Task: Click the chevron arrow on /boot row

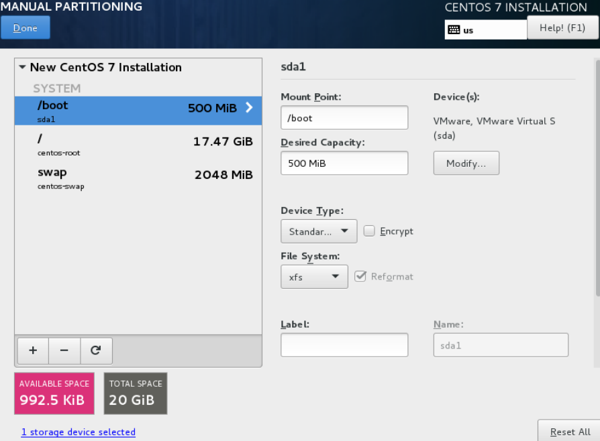Action: [249, 107]
